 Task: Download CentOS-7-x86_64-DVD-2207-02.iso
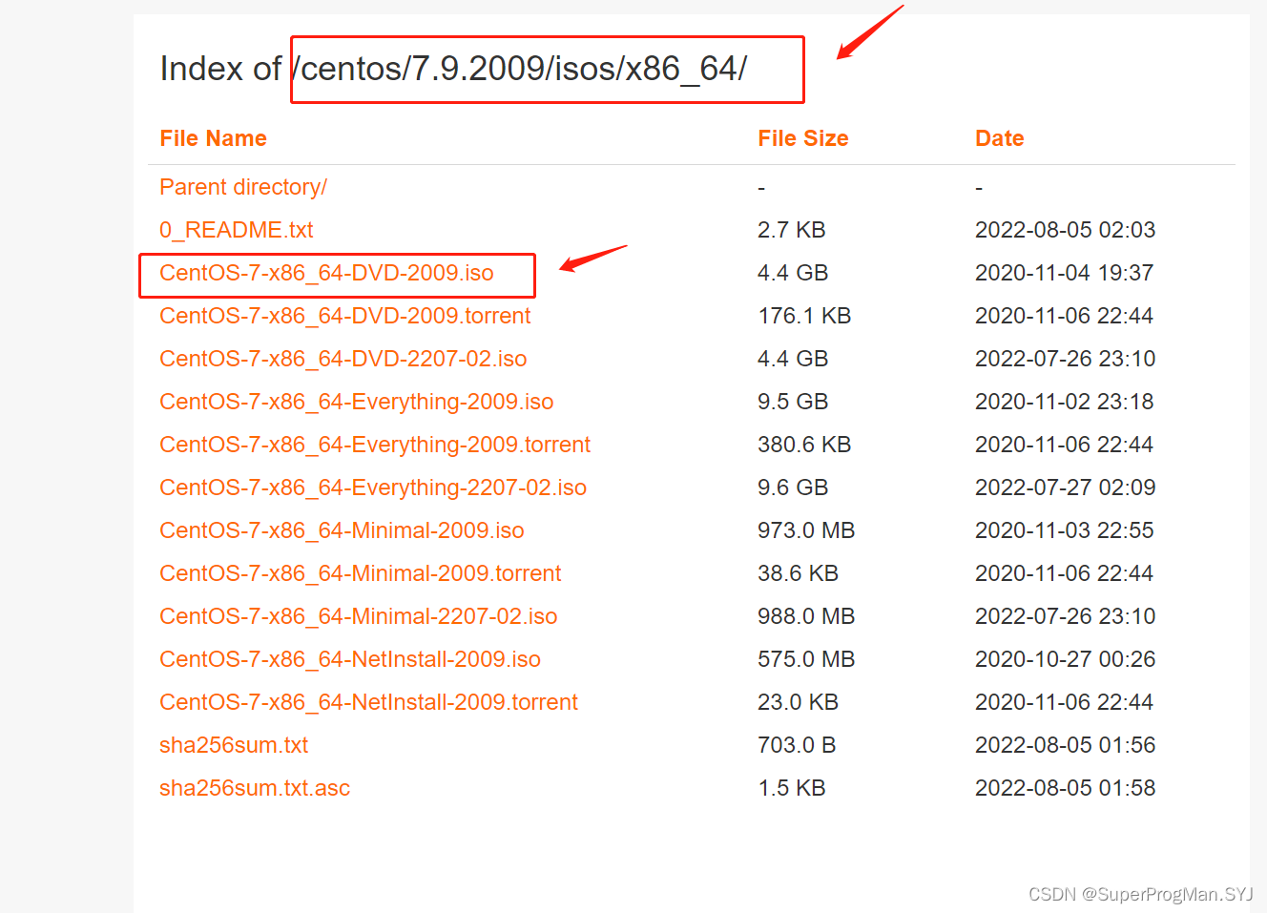point(343,359)
